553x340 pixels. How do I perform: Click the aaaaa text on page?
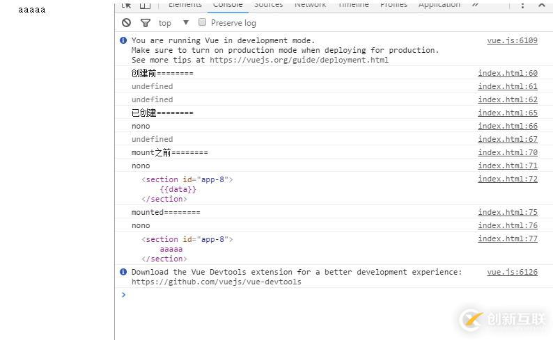(x=32, y=10)
